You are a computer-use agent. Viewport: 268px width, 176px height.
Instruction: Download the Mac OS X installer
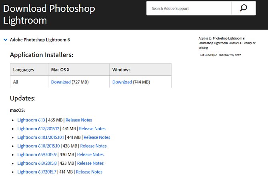(x=61, y=82)
